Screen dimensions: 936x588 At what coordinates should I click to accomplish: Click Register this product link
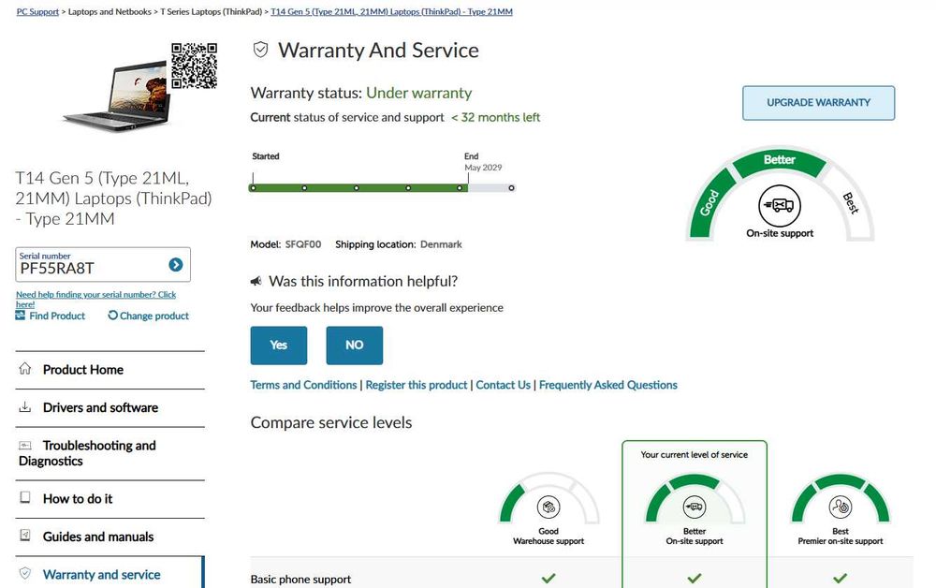(x=417, y=385)
